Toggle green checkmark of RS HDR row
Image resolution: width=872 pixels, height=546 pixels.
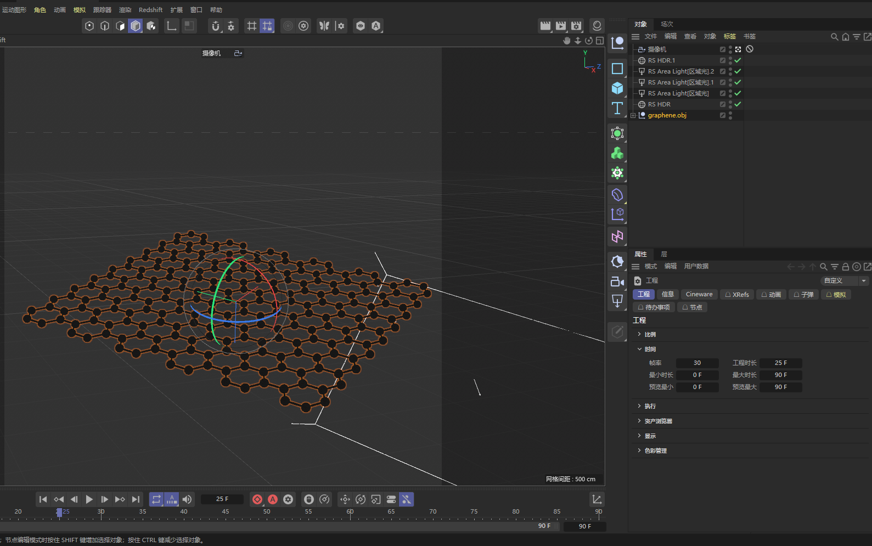(x=738, y=104)
